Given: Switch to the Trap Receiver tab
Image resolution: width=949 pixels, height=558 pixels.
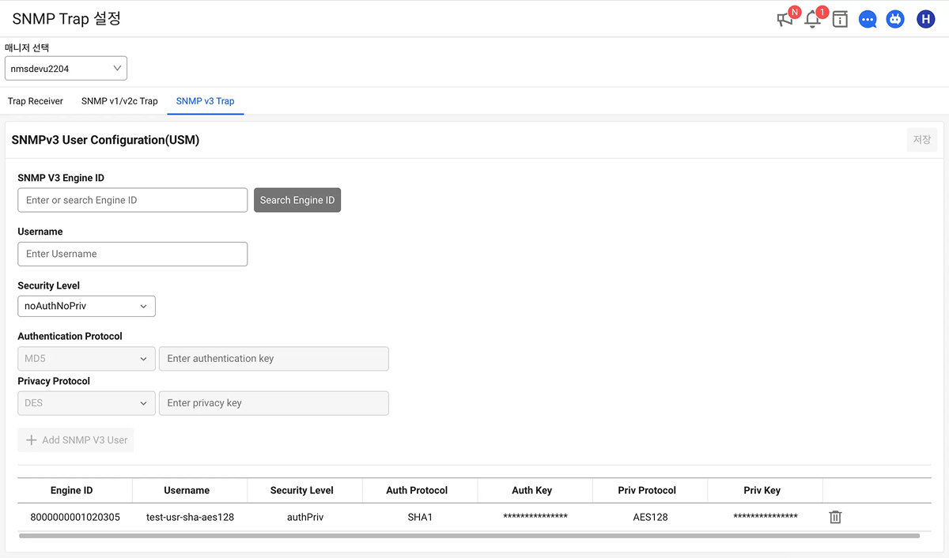Looking at the screenshot, I should 36,101.
